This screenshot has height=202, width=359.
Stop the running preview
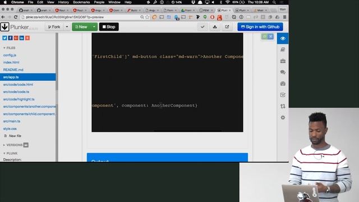pos(109,27)
